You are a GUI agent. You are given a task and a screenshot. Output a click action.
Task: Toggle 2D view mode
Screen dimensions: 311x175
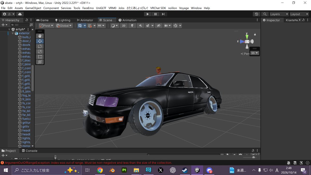[x=124, y=25]
